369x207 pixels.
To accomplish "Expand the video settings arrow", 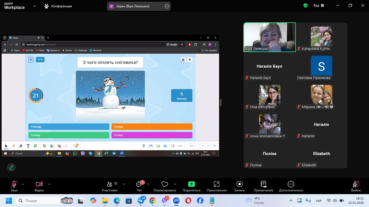I will (x=49, y=184).
